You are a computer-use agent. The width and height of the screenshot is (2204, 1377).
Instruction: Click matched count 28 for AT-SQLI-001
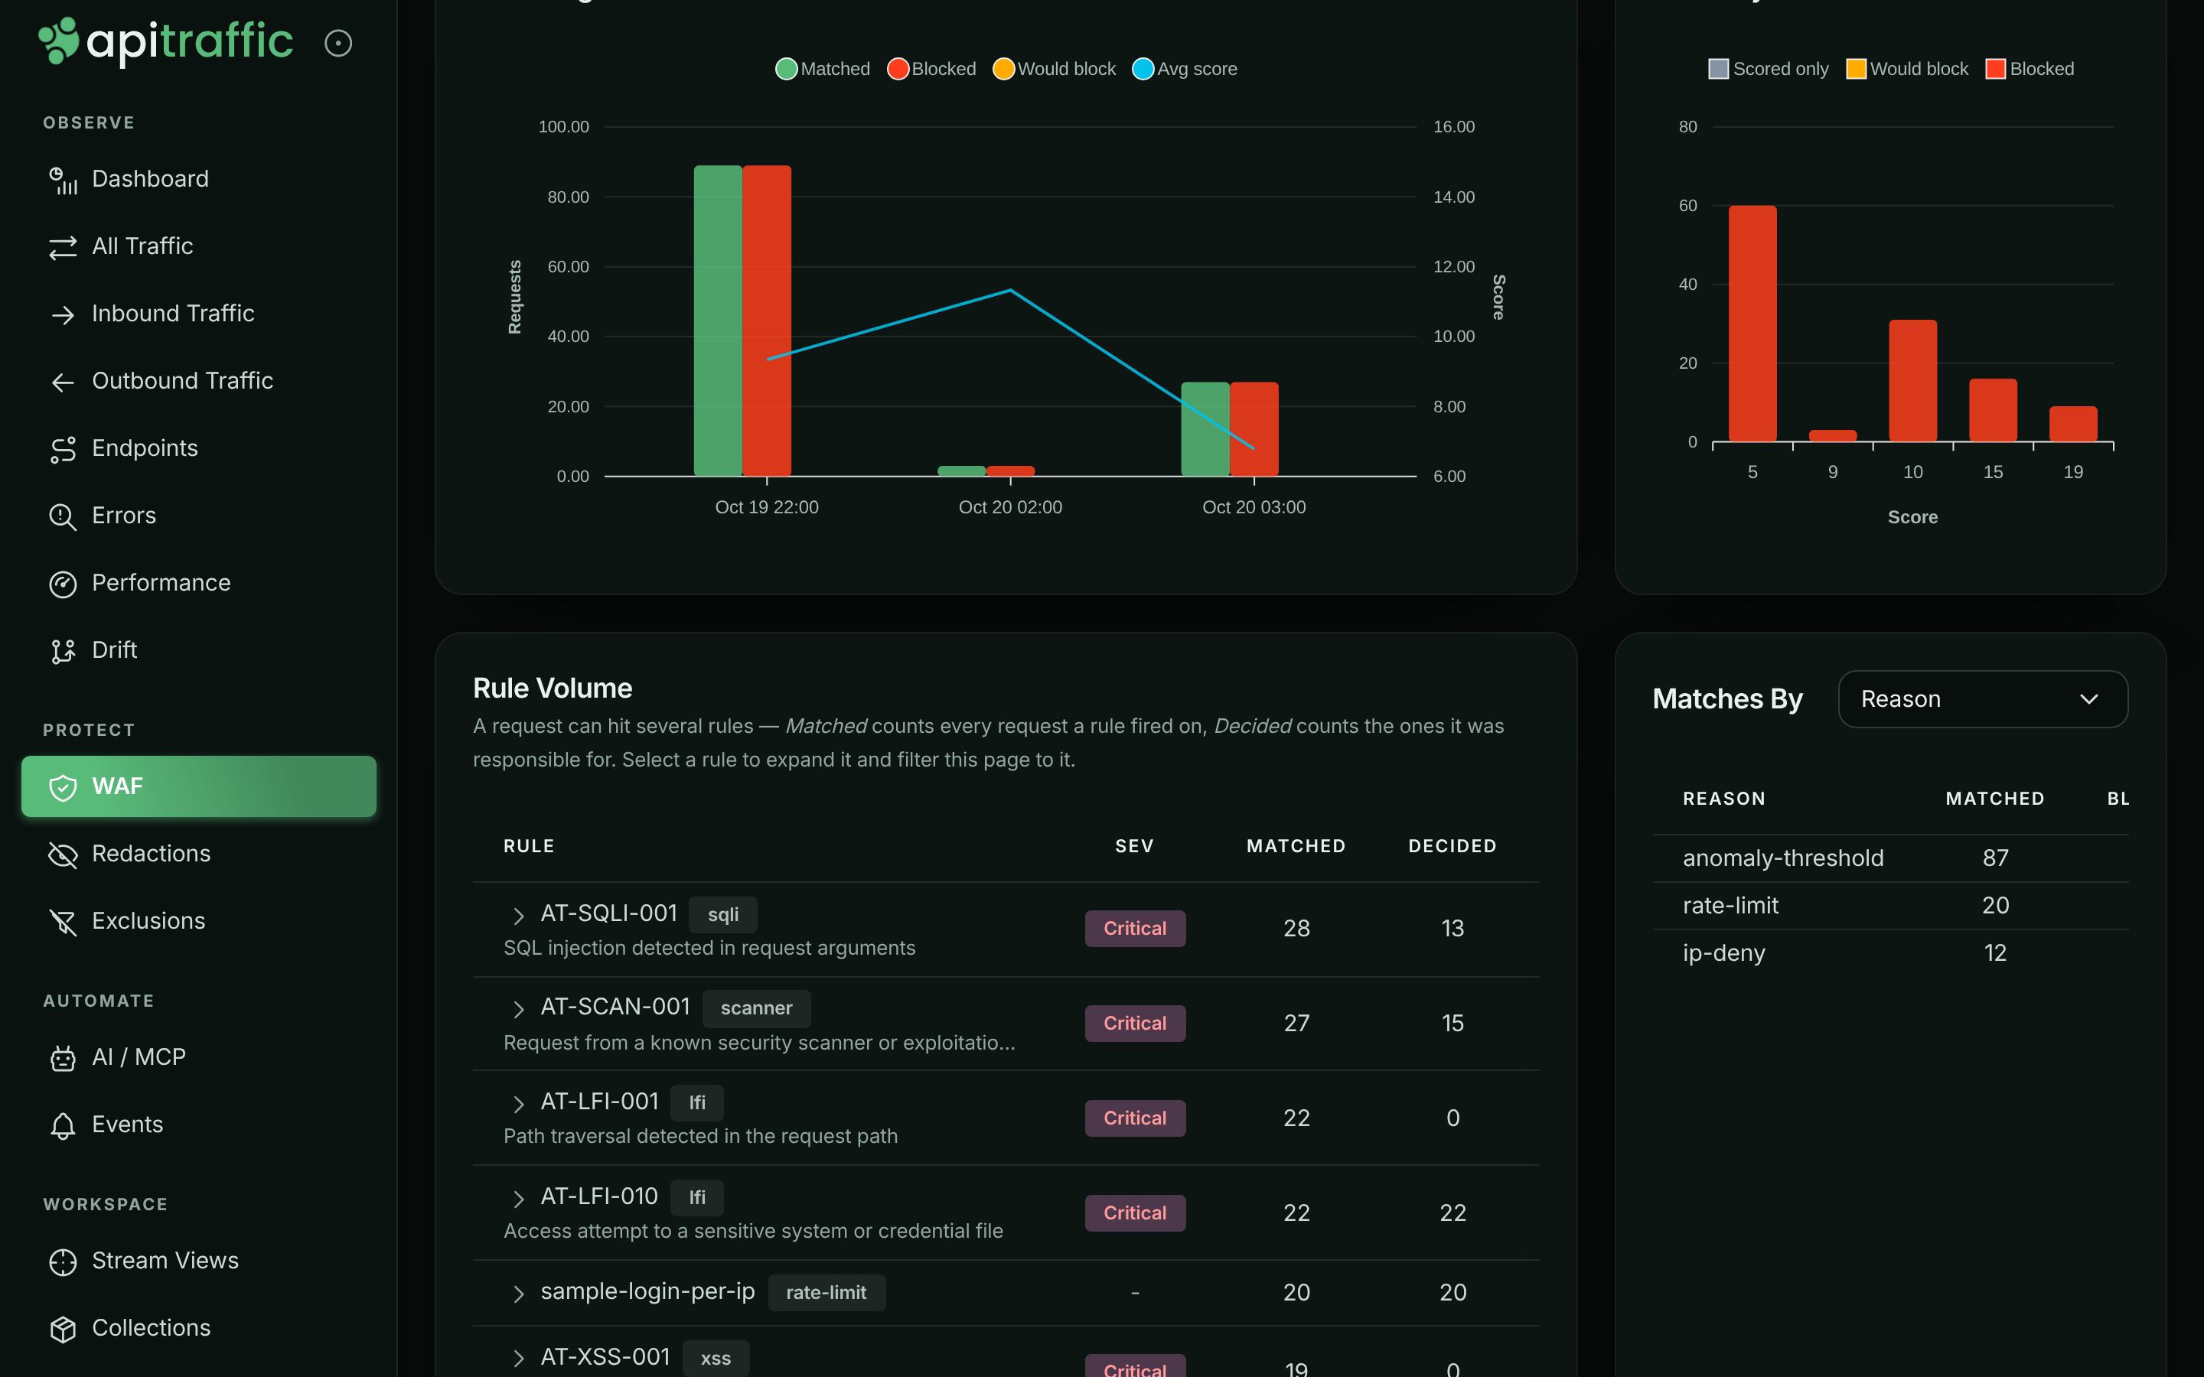coord(1296,928)
